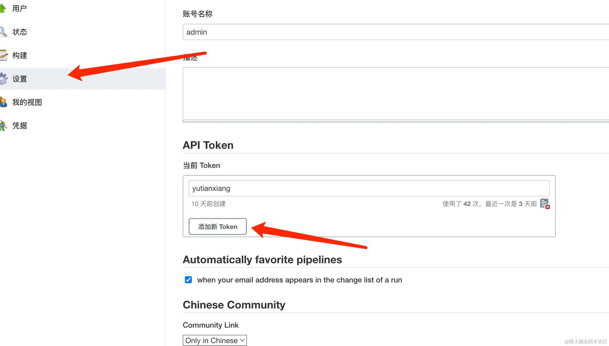Click the 凭据 keys icon

(x=3, y=126)
